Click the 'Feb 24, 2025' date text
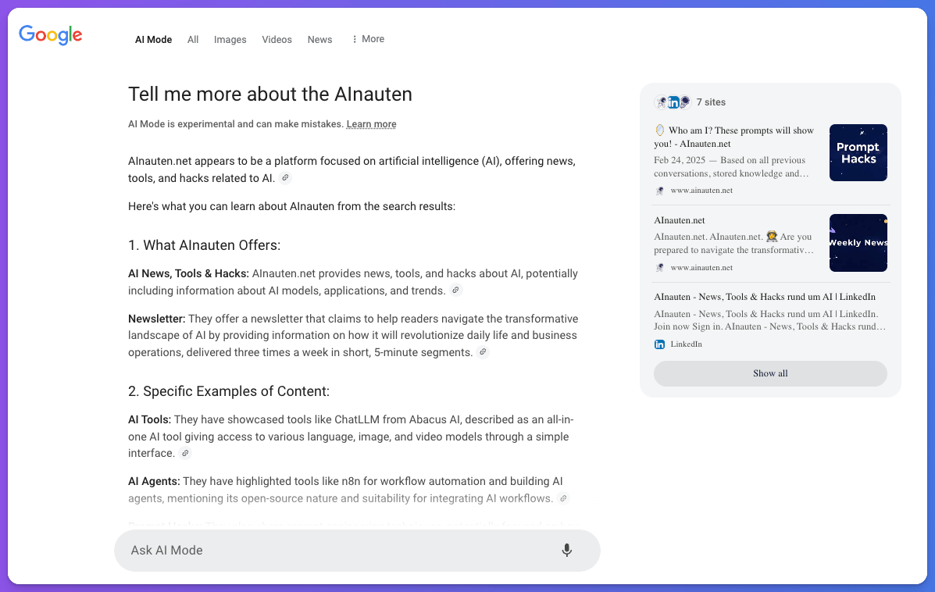Image resolution: width=935 pixels, height=592 pixels. (680, 160)
